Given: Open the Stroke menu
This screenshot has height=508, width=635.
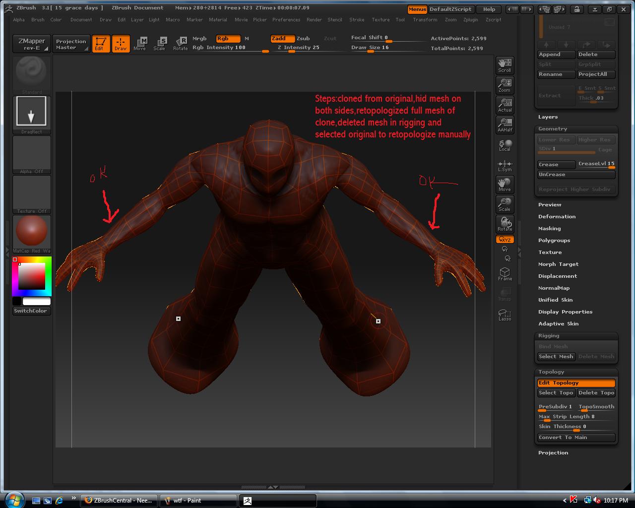Looking at the screenshot, I should pyautogui.click(x=357, y=20).
